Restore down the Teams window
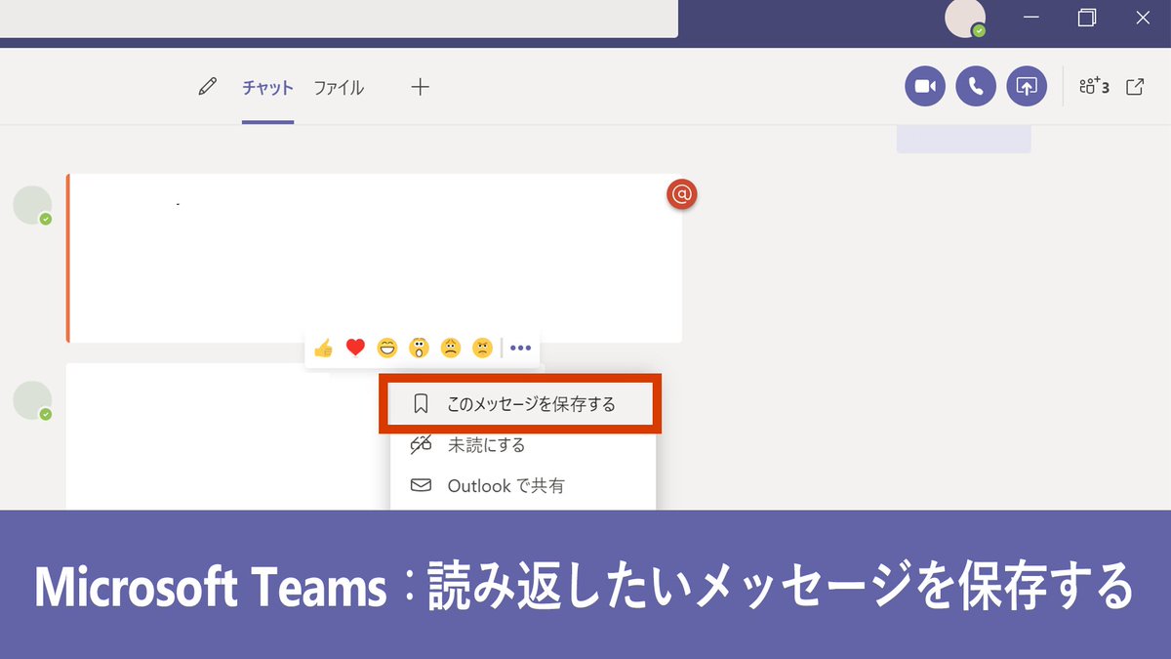This screenshot has width=1171, height=659. (1087, 18)
